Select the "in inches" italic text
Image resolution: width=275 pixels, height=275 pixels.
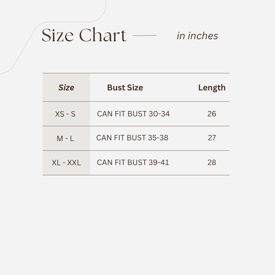pos(197,36)
